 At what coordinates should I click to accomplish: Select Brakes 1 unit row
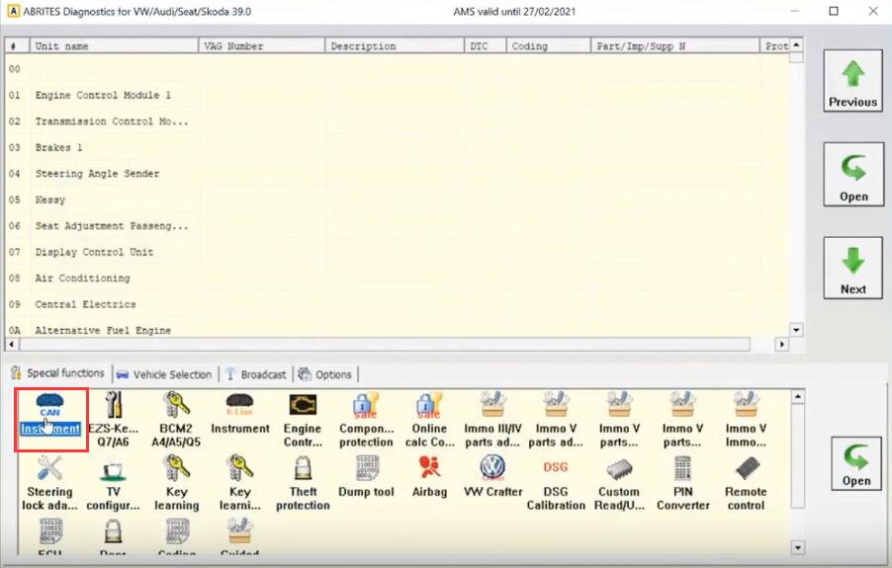[398, 147]
